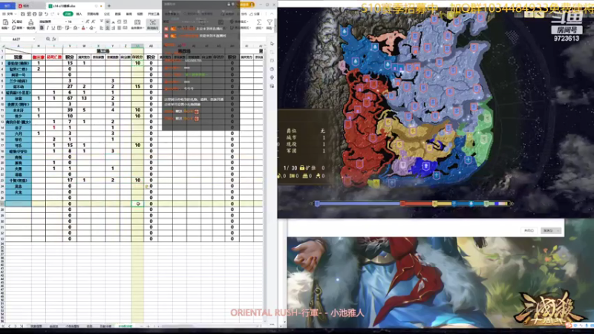The height and width of the screenshot is (334, 594).
Task: Click the fx insert function icon
Action: point(53,39)
